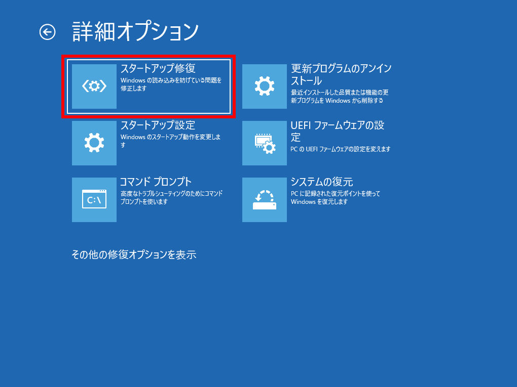The height and width of the screenshot is (387, 517).
Task: Select UEFI ファームウェアの設定 title
Action: [337, 131]
